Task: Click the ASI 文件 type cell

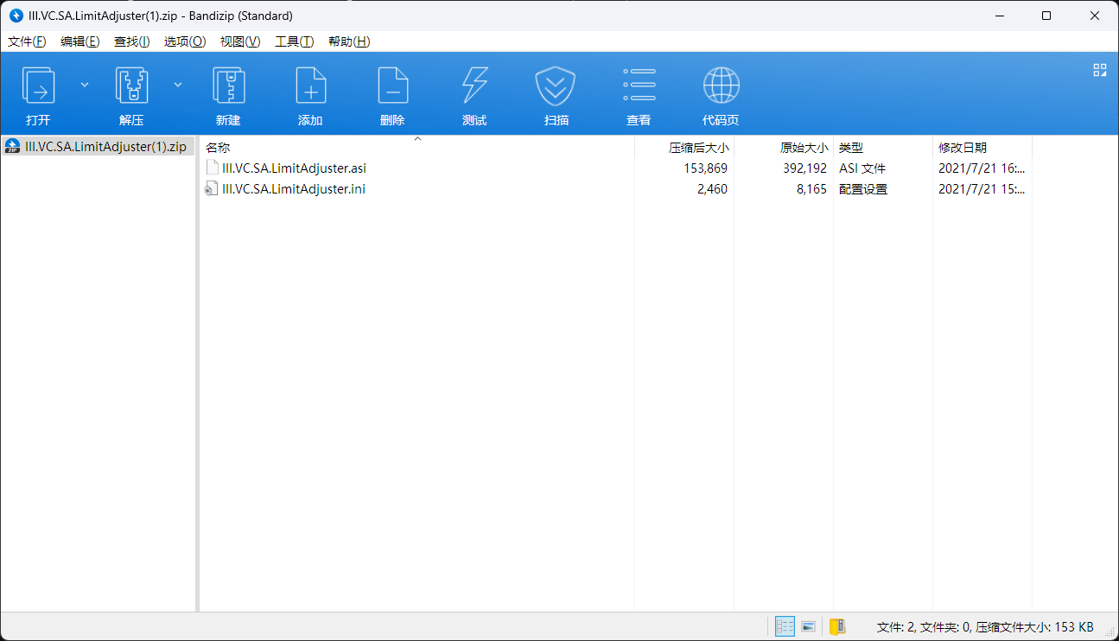Action: [x=862, y=168]
